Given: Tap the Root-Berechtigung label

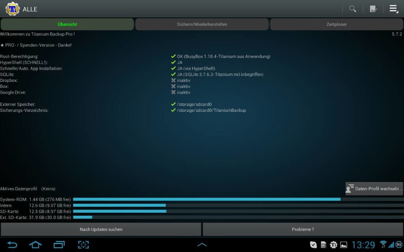Looking at the screenshot, I should pyautogui.click(x=19, y=57).
